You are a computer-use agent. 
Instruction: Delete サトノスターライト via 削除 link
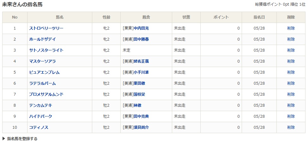291,50
